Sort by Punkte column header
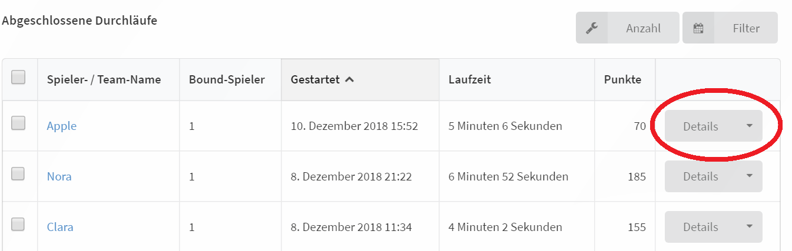The height and width of the screenshot is (251, 792). click(x=622, y=79)
